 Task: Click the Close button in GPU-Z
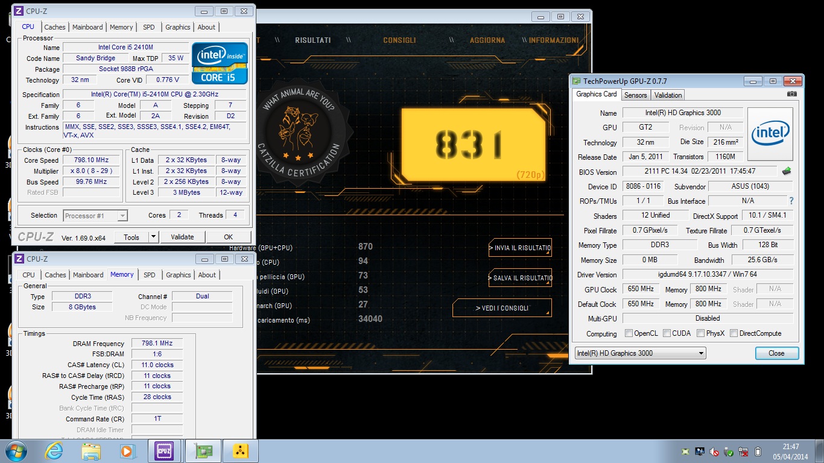777,353
